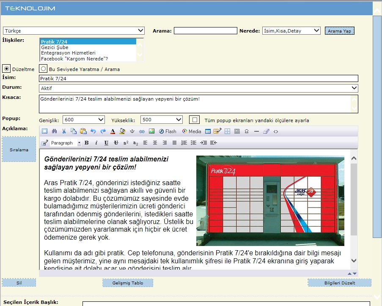
Task: Insert Media object
Action: click(192, 131)
